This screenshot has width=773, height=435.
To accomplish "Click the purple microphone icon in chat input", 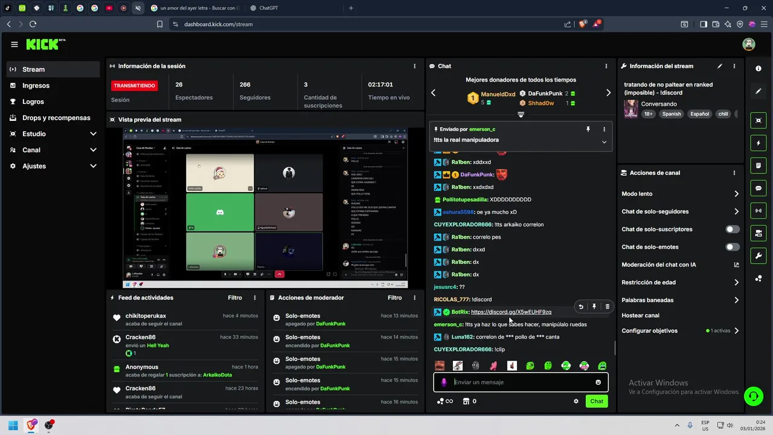I will point(444,382).
